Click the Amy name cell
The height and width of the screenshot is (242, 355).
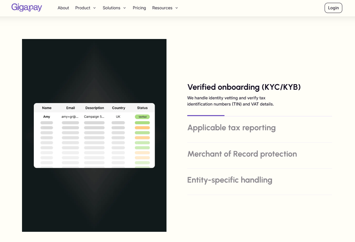pyautogui.click(x=47, y=117)
